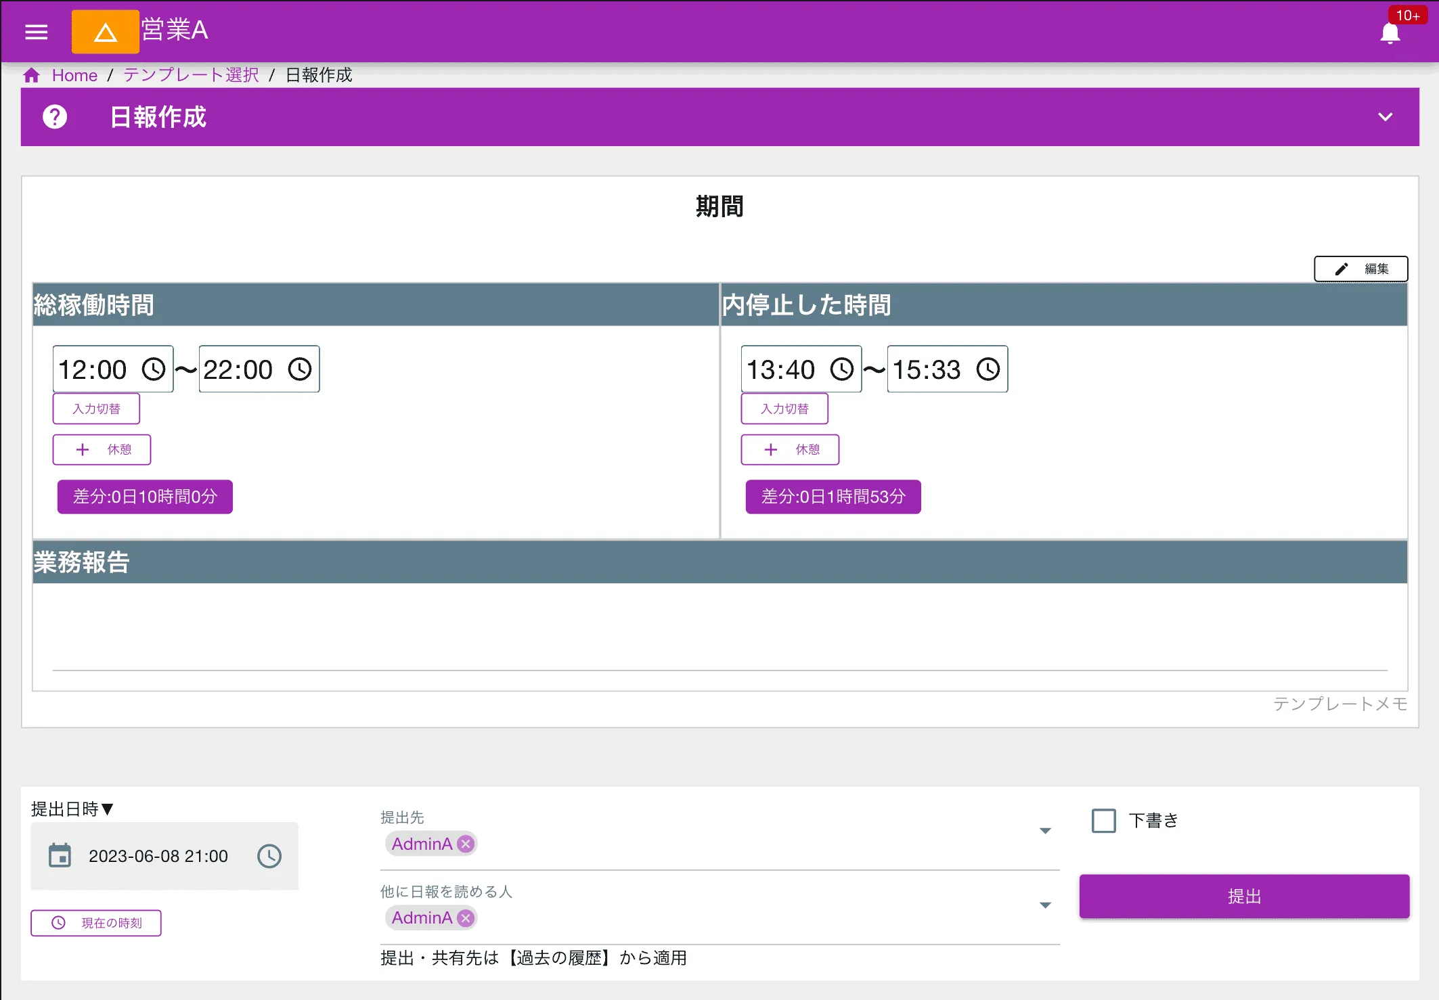This screenshot has width=1439, height=1000.
Task: Click the plus icon to add 休憩
Action: [x=83, y=449]
